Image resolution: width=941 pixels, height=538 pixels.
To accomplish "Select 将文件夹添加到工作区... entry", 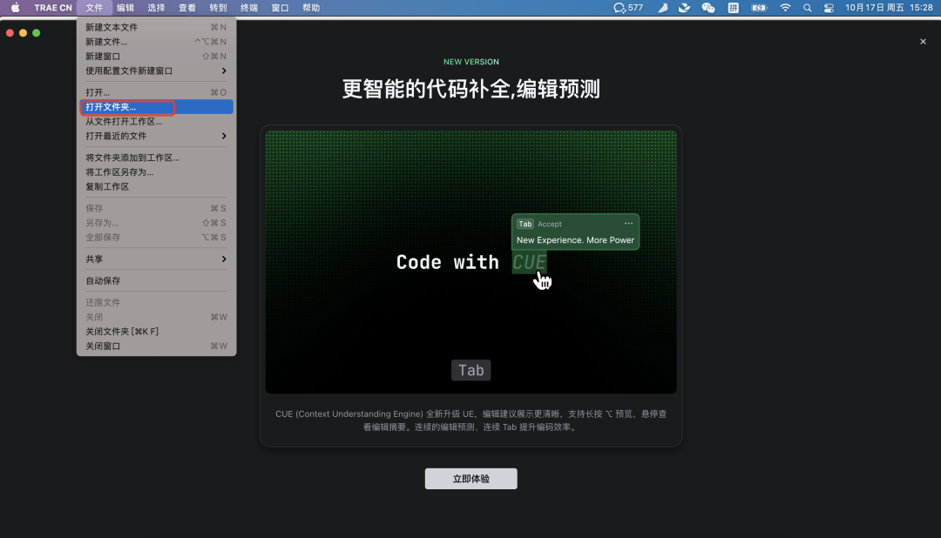I will point(156,158).
